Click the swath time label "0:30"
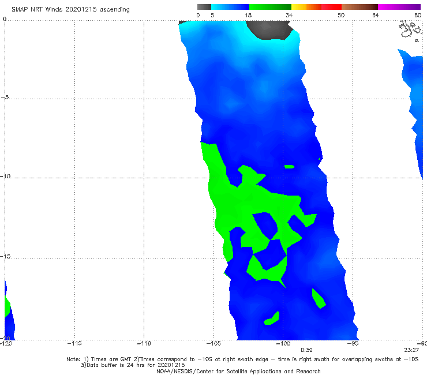 click(x=306, y=350)
